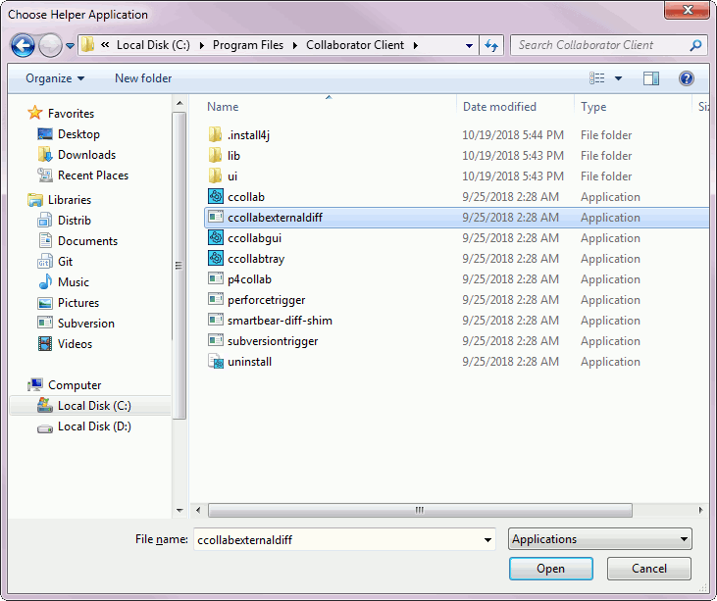The height and width of the screenshot is (601, 717).
Task: Click the perforcetrigger application icon
Action: [216, 299]
